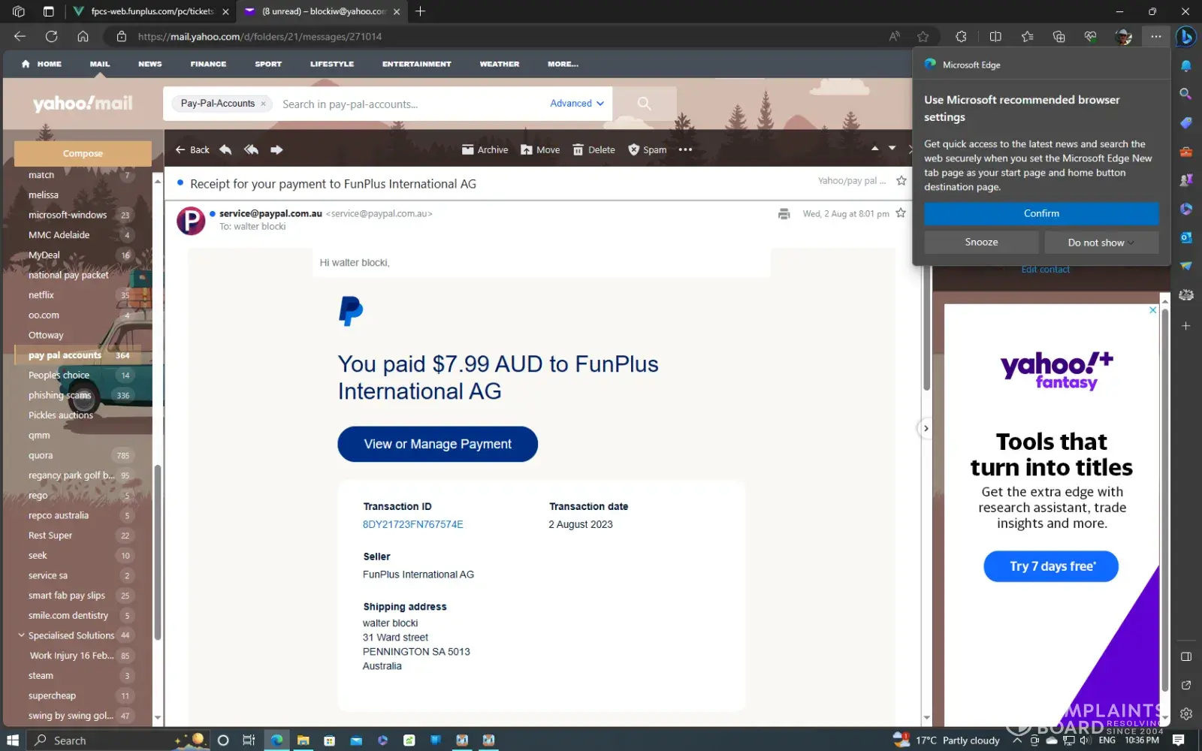Forward this email using arrow icon
Screen dimensions: 1202x751
(x=276, y=149)
